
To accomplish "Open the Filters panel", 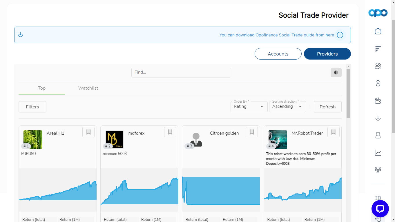I will (32, 107).
